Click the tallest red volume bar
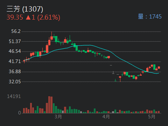The height and width of the screenshot is (126, 168). (x=49, y=105)
